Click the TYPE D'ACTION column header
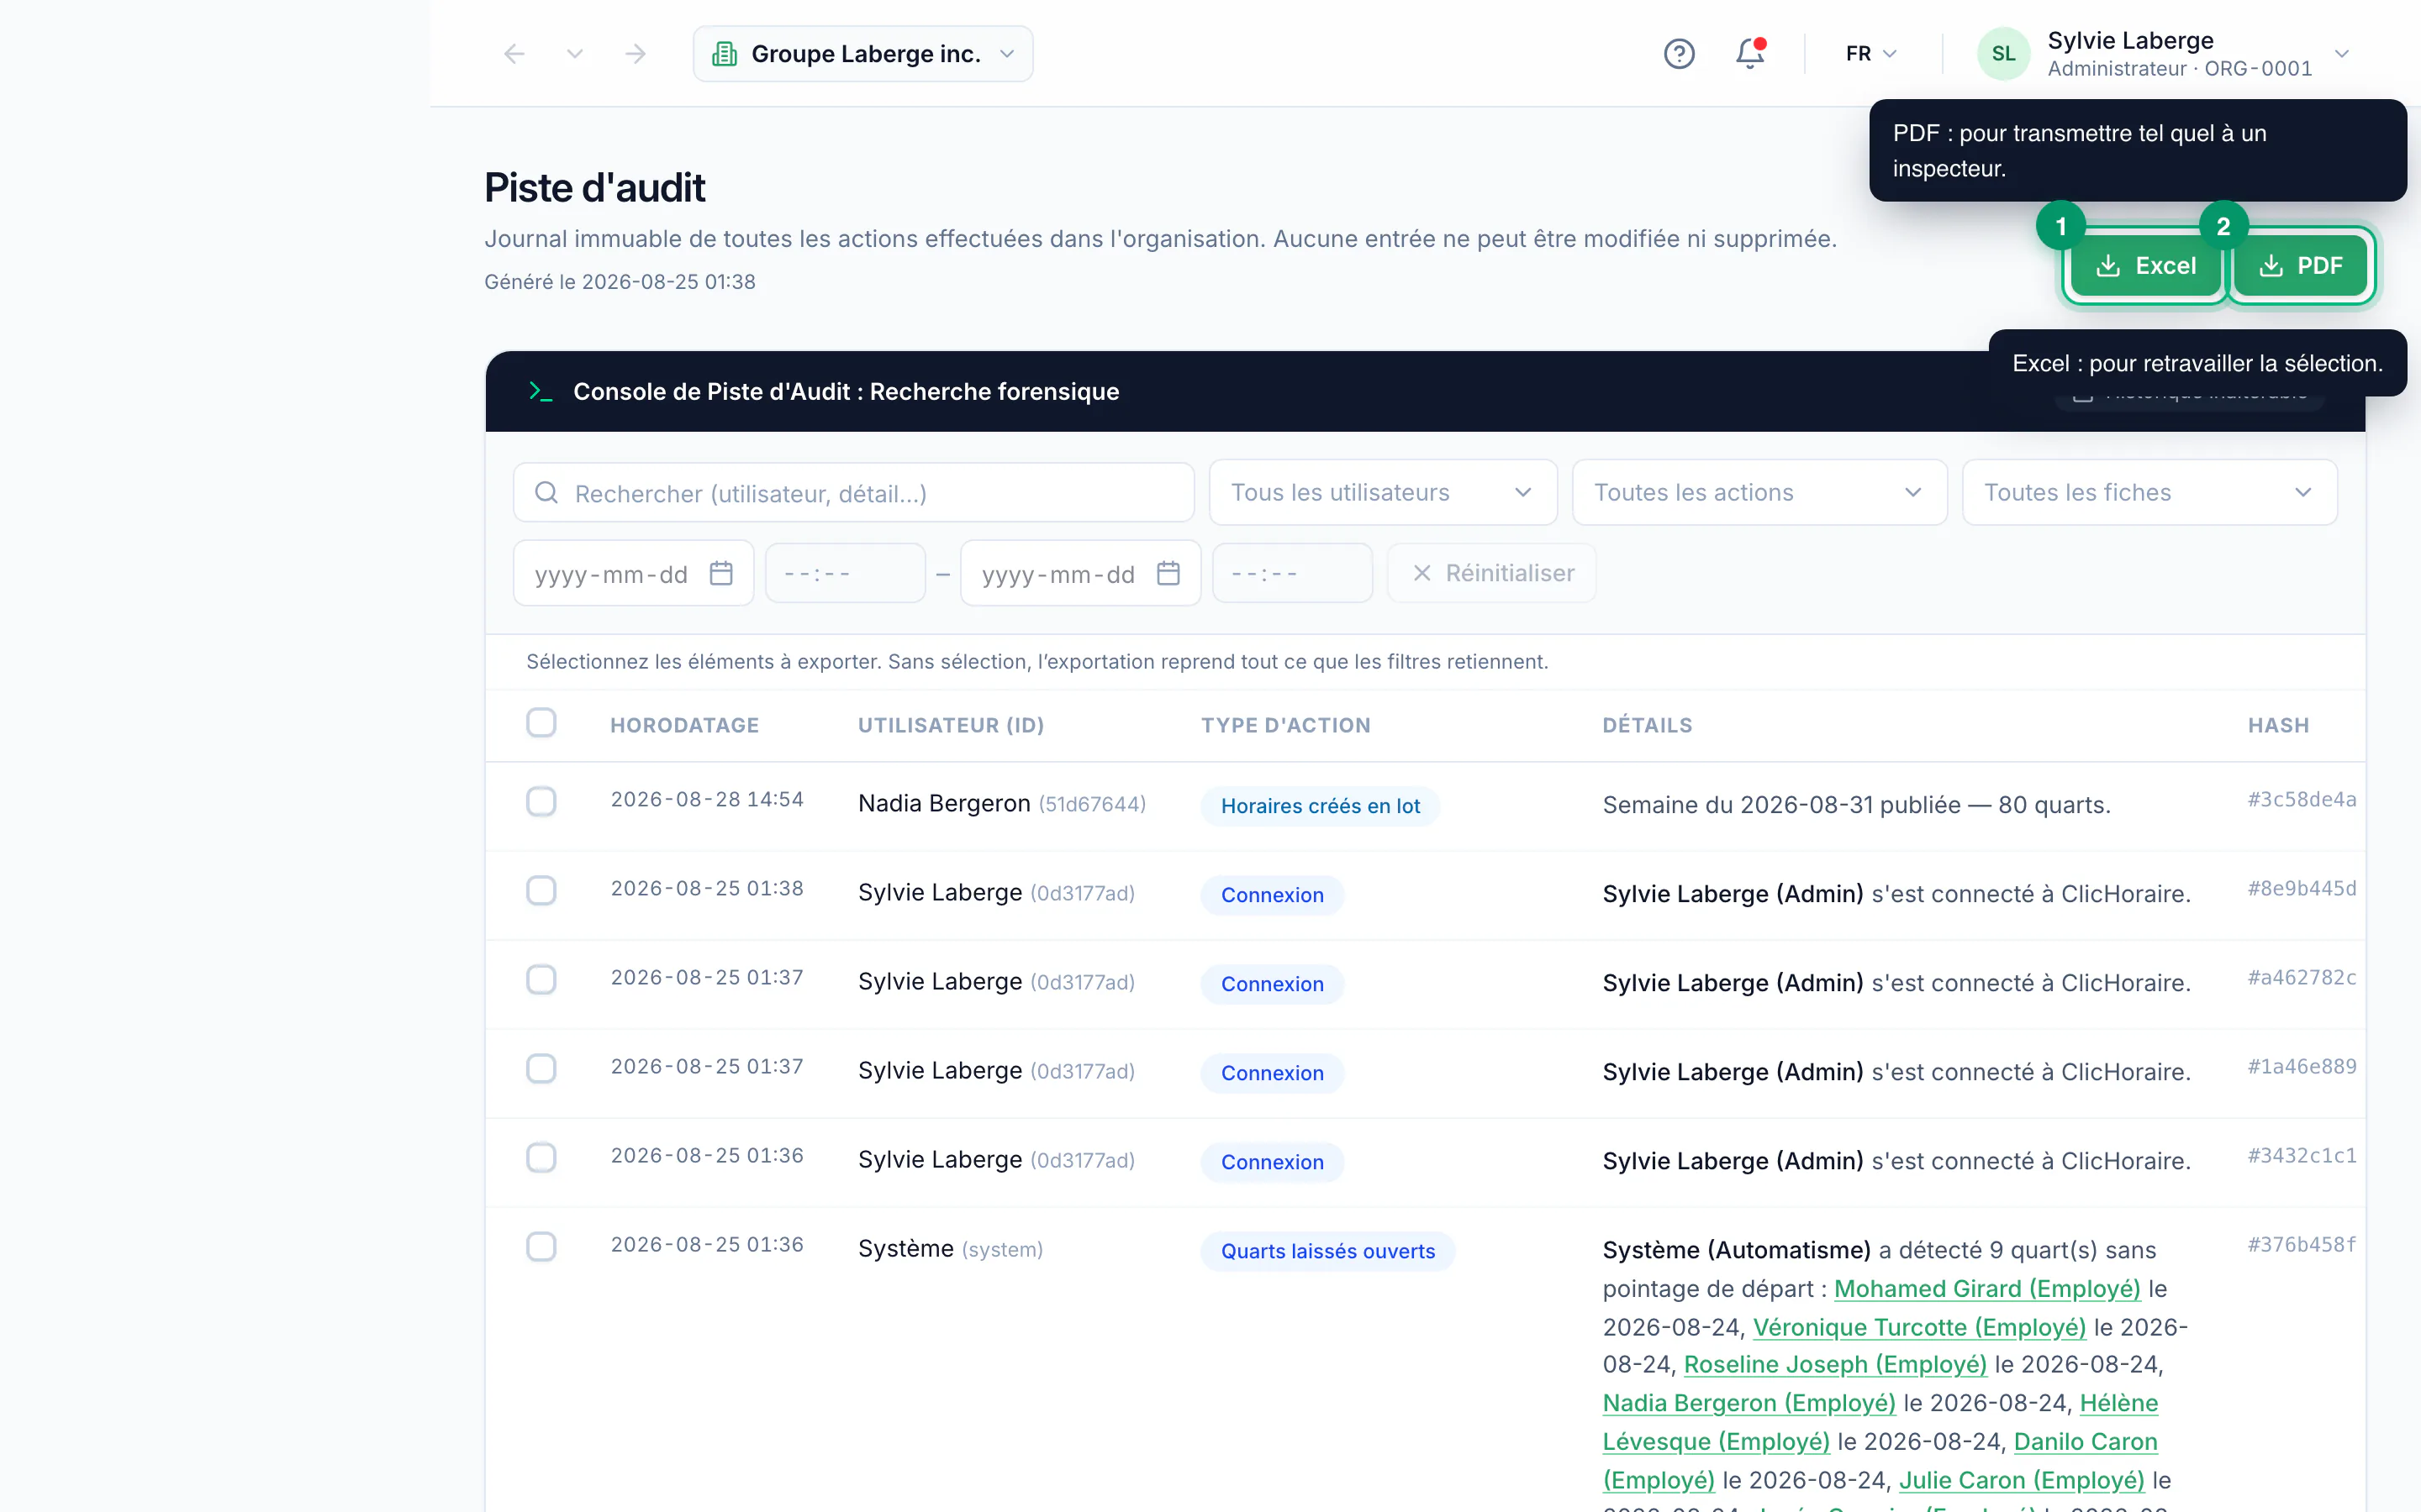 [1285, 726]
